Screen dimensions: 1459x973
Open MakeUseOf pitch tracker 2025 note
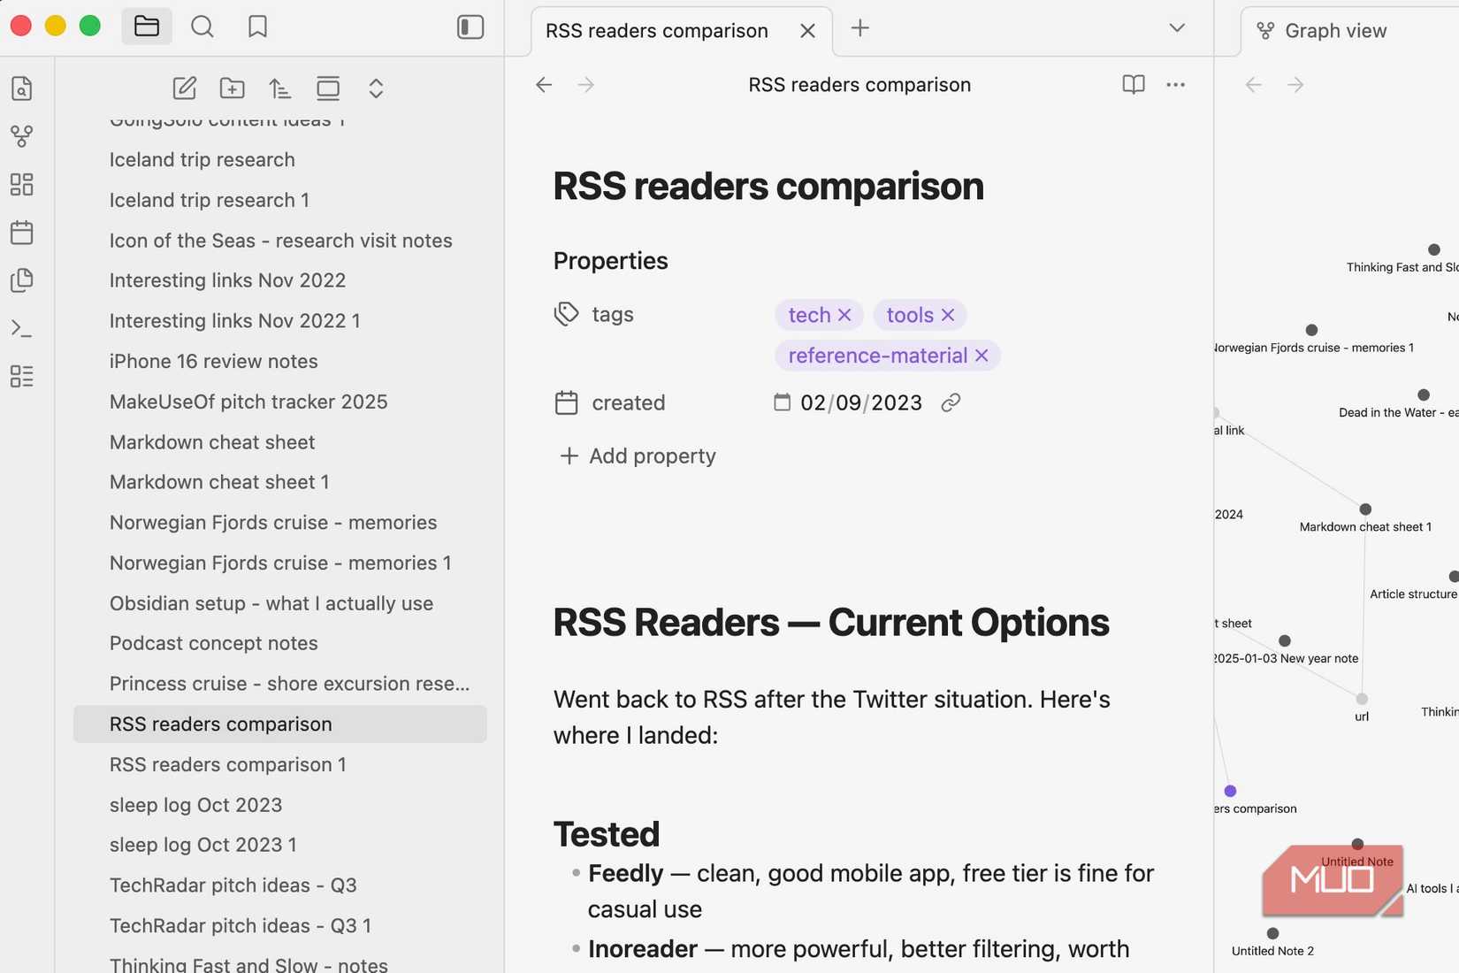[248, 402]
